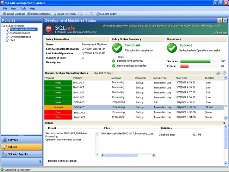
Task: Click Connected to repository status icon
Action: coord(2,170)
